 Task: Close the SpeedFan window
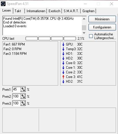pos(112,4)
